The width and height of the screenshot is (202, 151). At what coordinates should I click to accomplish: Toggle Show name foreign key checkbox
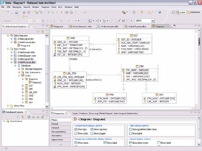pos(76,143)
